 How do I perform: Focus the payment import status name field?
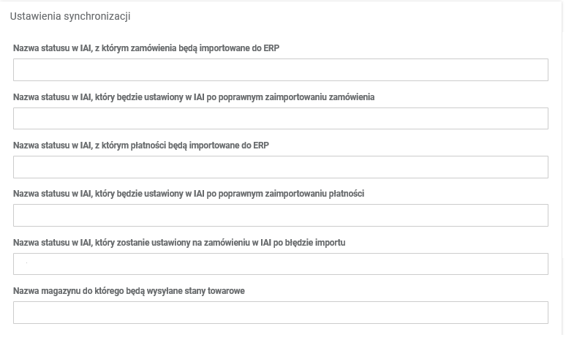click(x=280, y=167)
